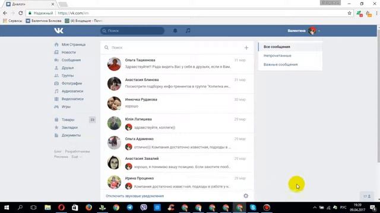Open Skype from the taskbar

pos(253,208)
